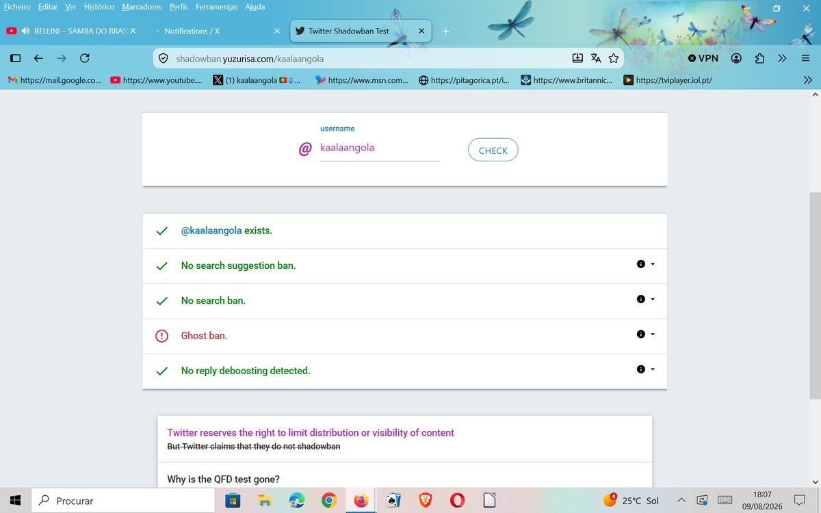Screen dimensions: 821x513
Task: Click the install/download icon in the address bar
Action: (577, 58)
